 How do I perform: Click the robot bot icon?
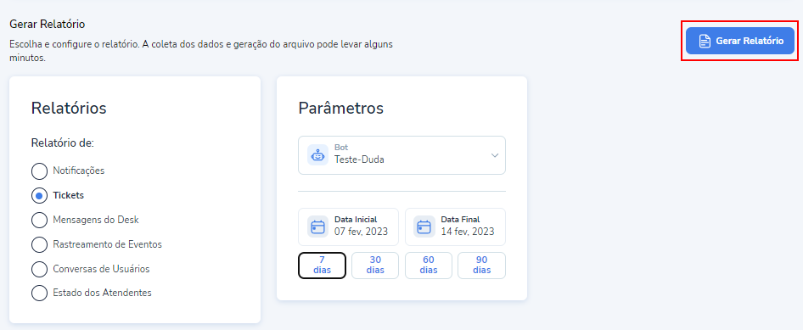click(x=318, y=154)
